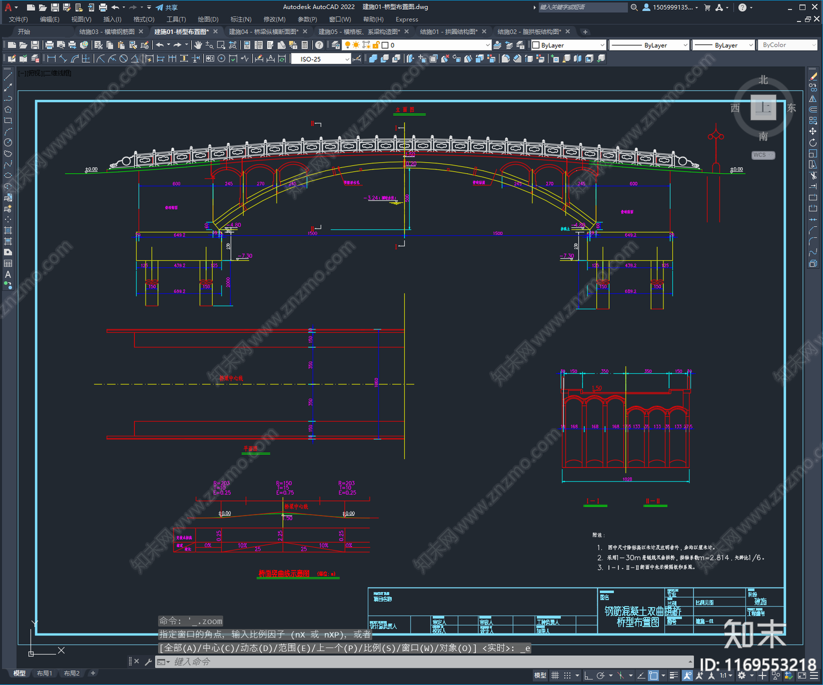Screen dimensions: 823x685
Task: Toggle snap mode dots in the status bar
Action: (567, 676)
